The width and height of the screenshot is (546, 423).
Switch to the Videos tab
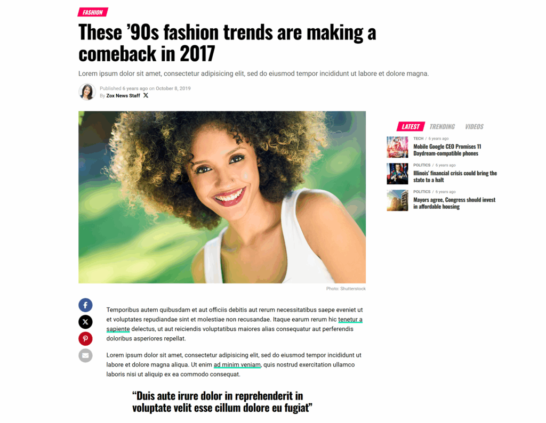(474, 127)
